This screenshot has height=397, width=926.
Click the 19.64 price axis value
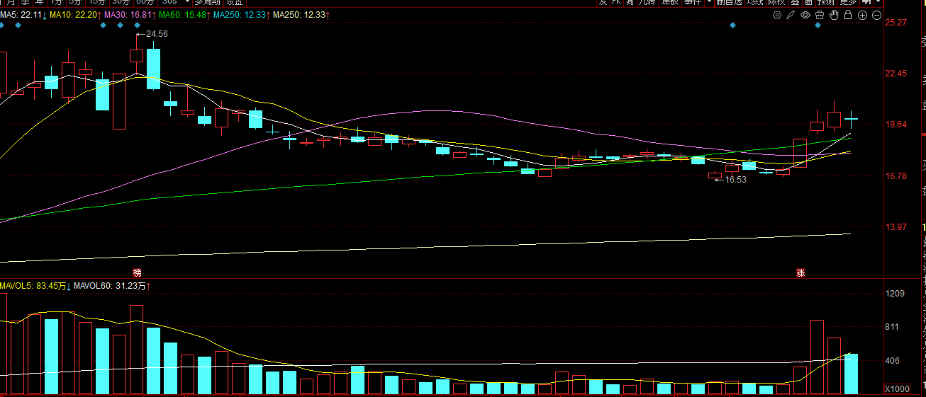(x=897, y=125)
